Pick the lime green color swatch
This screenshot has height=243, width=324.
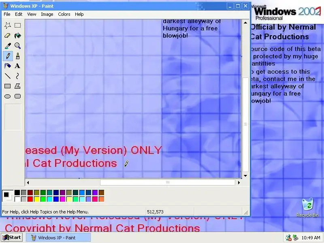click(43, 199)
